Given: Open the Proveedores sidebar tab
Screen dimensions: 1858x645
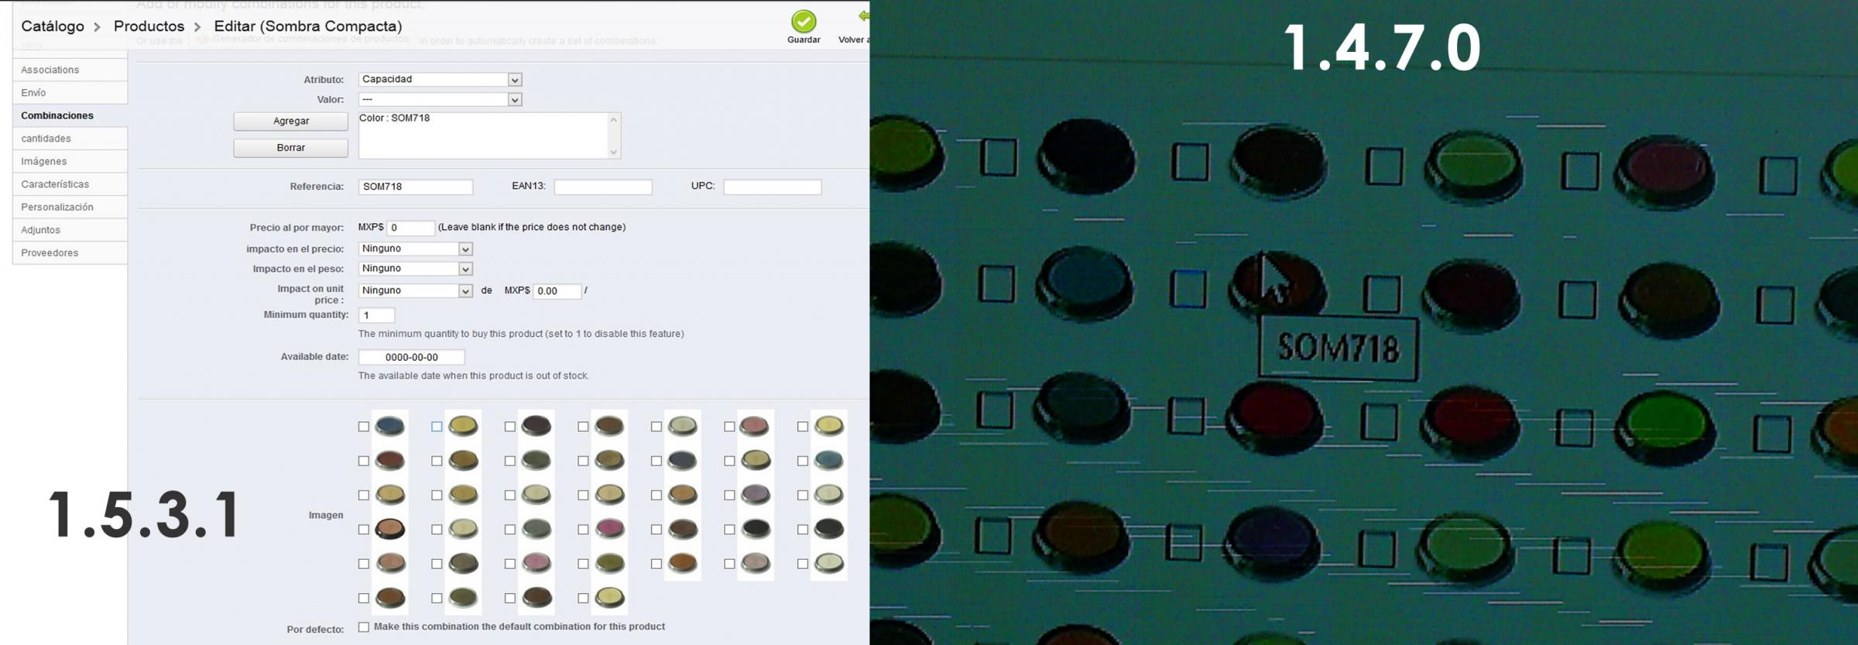Looking at the screenshot, I should click(x=70, y=252).
